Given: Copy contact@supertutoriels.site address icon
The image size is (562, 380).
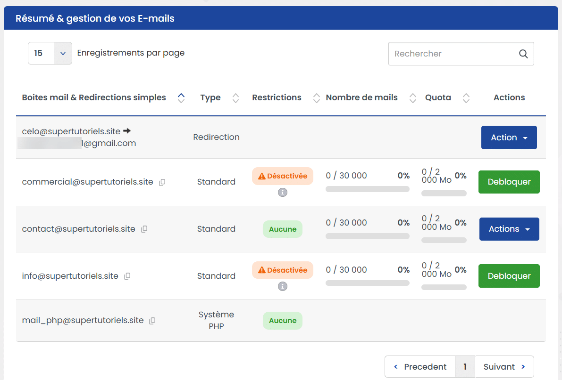Looking at the screenshot, I should pyautogui.click(x=144, y=229).
